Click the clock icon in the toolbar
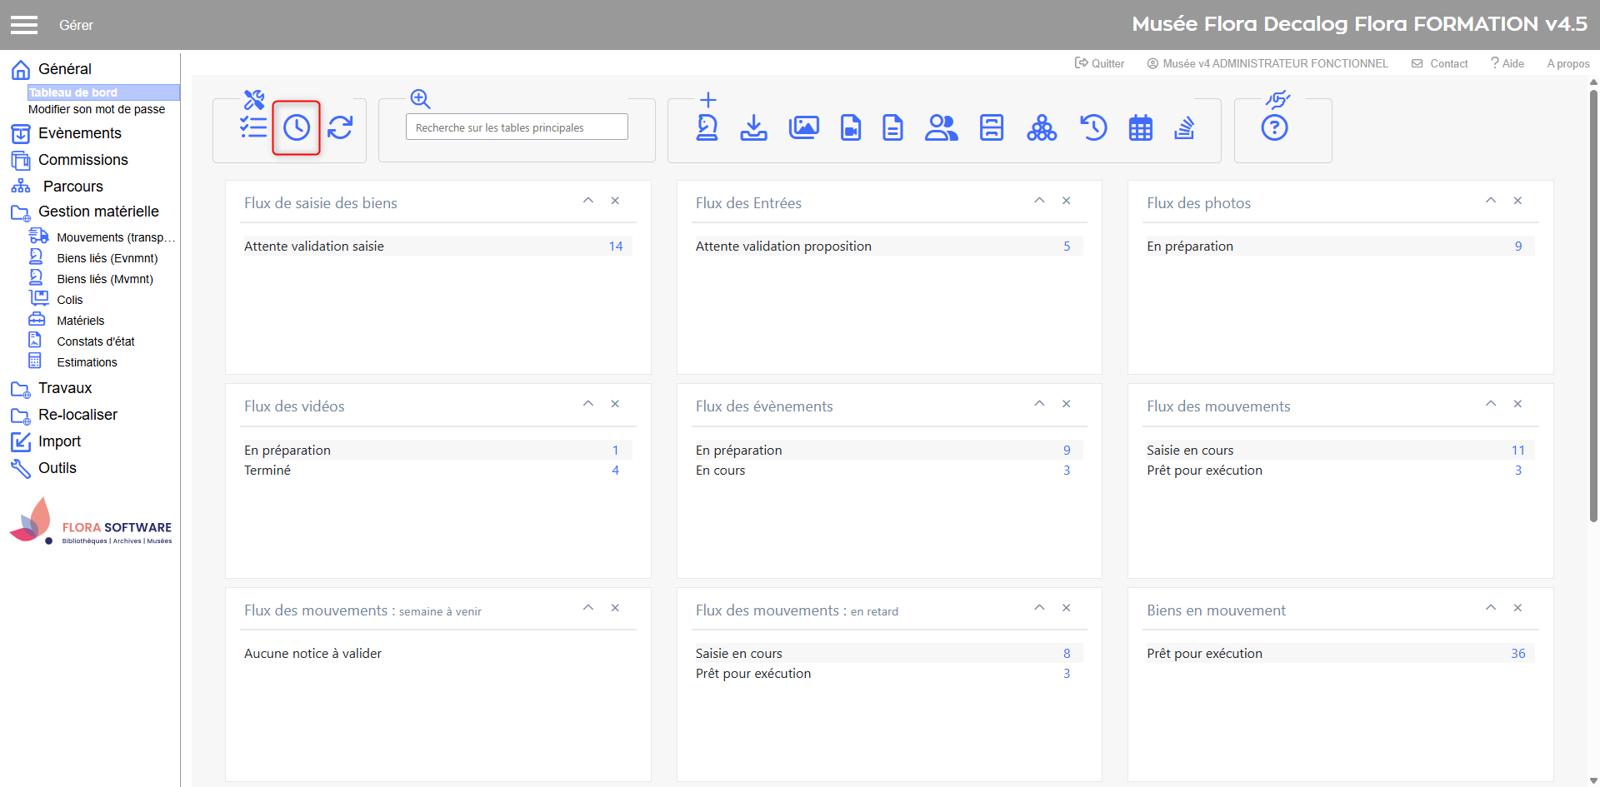 [297, 127]
